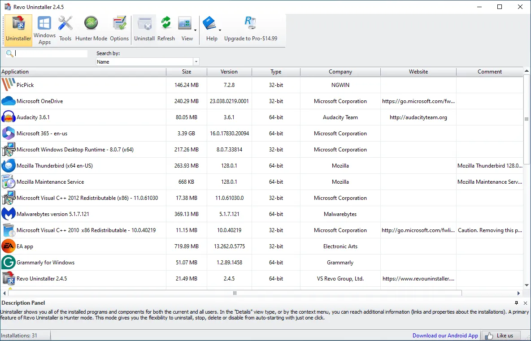Close the Description Panel
531x341 pixels.
click(525, 303)
